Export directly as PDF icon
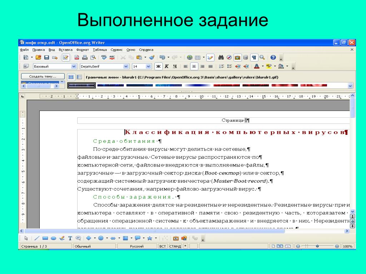The image size is (366, 274). pyautogui.click(x=76, y=57)
